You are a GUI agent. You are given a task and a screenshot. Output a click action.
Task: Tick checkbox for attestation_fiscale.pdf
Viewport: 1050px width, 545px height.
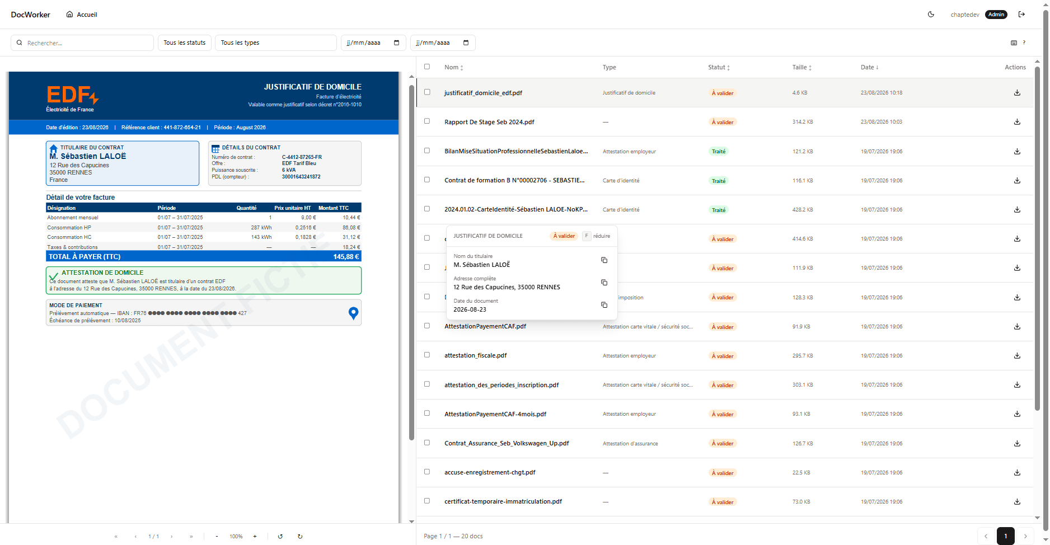point(427,355)
